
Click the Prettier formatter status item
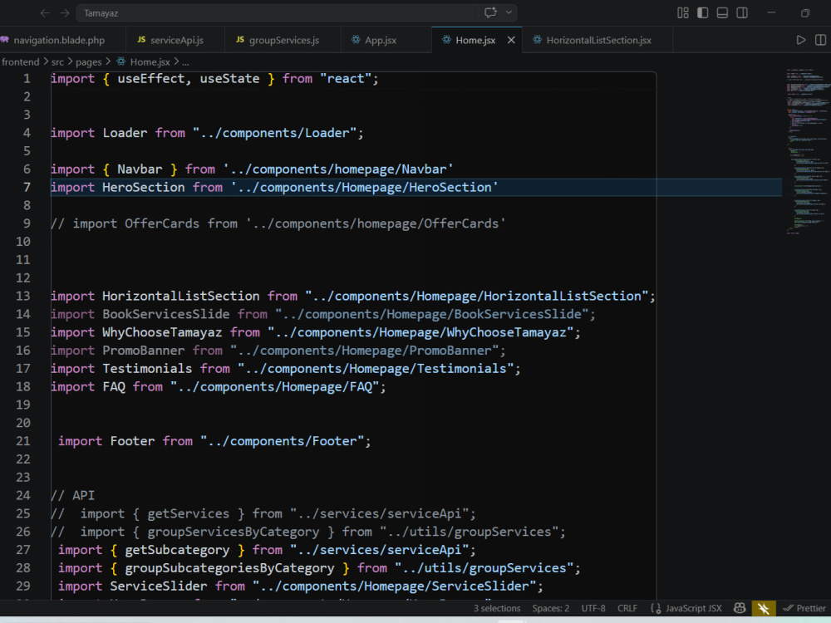pyautogui.click(x=804, y=608)
